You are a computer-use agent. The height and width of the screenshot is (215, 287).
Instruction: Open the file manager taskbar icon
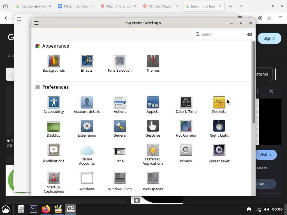click(x=21, y=209)
